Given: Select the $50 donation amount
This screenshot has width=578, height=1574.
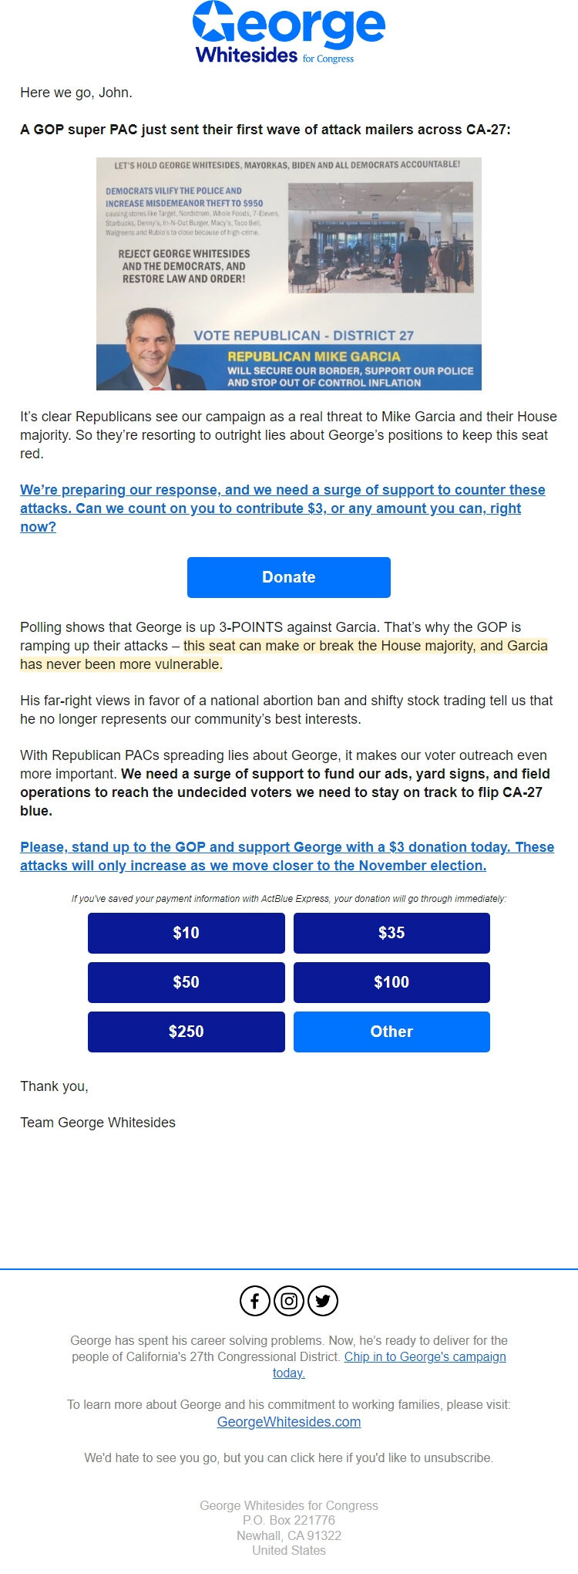Looking at the screenshot, I should pyautogui.click(x=186, y=982).
